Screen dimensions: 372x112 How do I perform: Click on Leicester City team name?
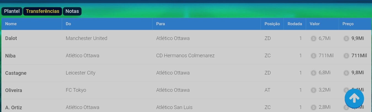coord(81,73)
